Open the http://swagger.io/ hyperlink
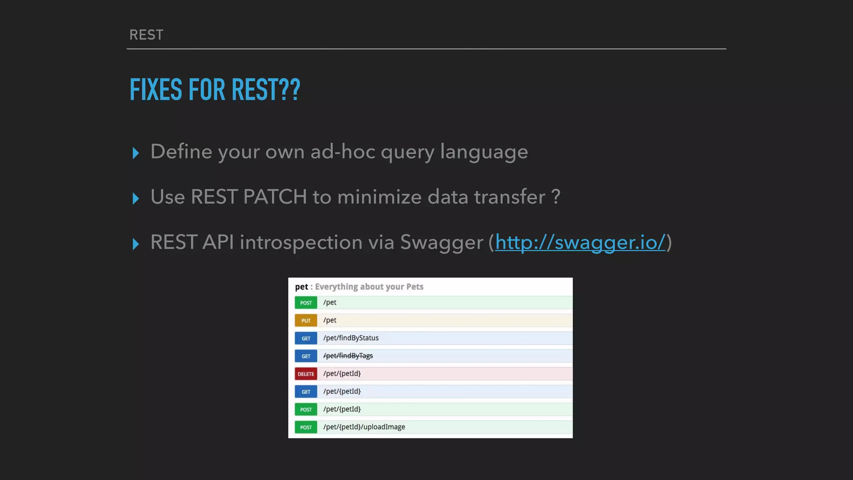Viewport: 853px width, 480px height. [580, 242]
